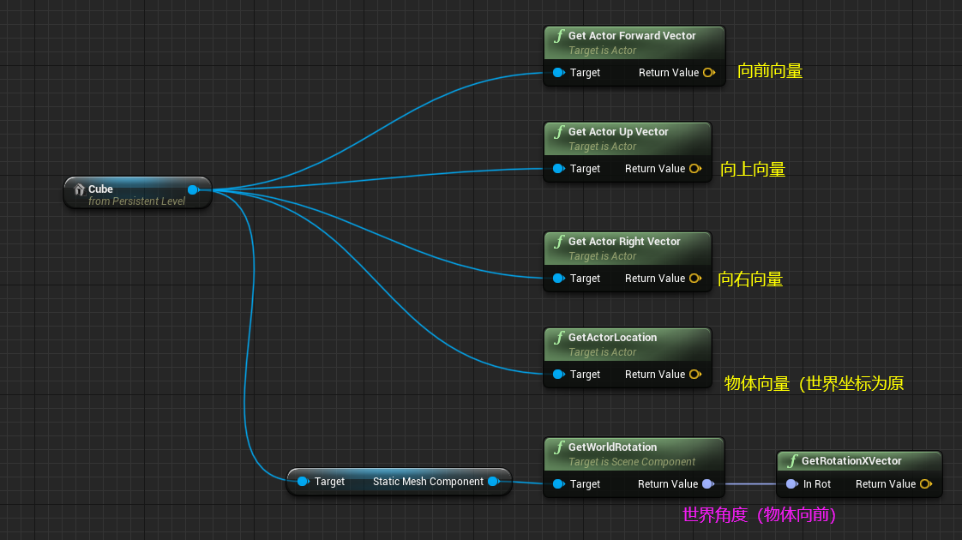Click Target pin on Get Actor Forward Vector
Image resolution: width=962 pixels, height=540 pixels.
(x=558, y=72)
